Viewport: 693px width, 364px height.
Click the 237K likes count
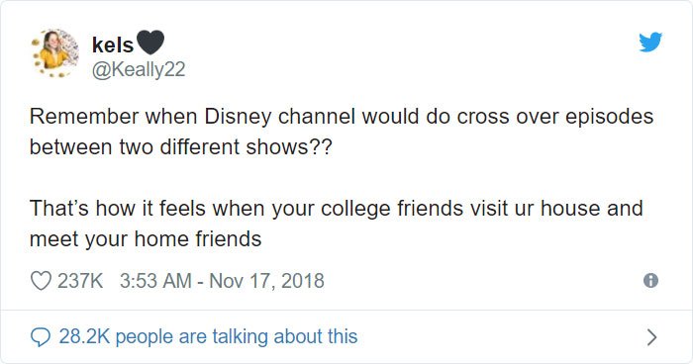click(x=80, y=281)
